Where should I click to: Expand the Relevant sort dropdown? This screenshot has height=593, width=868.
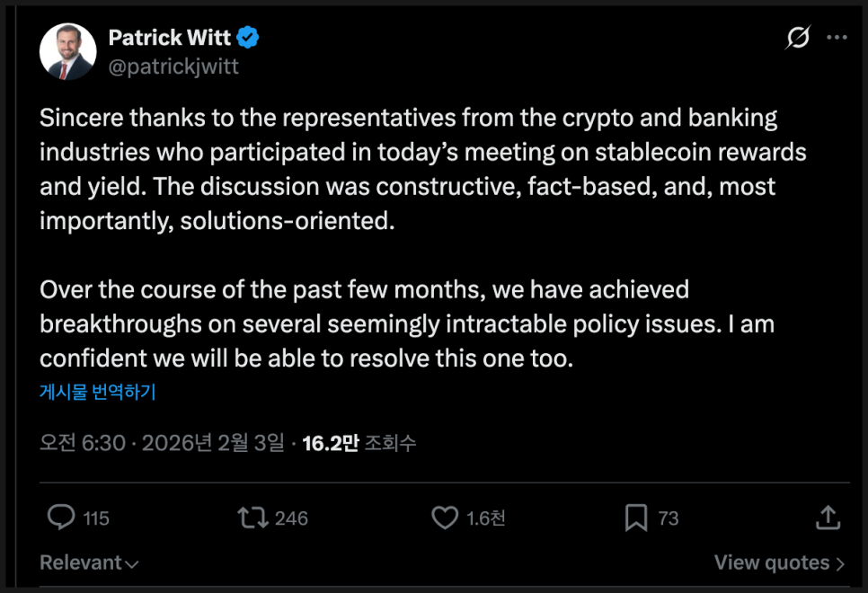click(x=89, y=563)
